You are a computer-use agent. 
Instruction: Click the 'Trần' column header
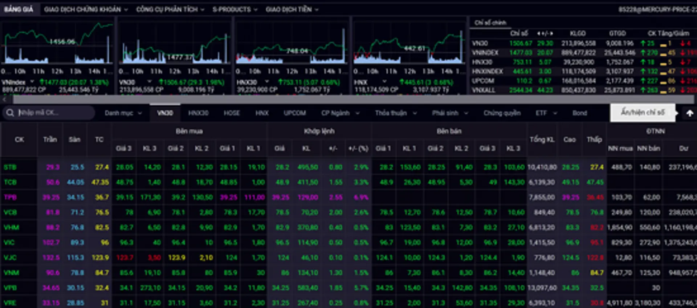[x=50, y=139]
